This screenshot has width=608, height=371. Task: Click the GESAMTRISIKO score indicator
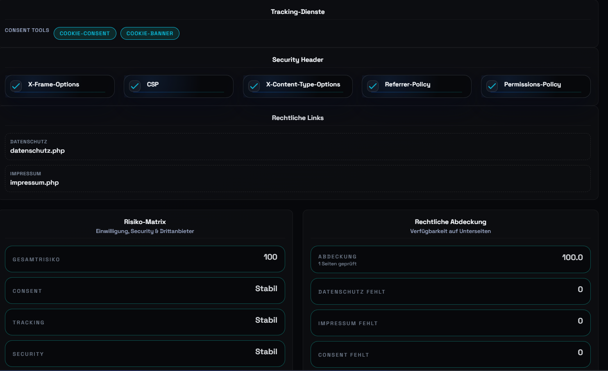pos(145,259)
